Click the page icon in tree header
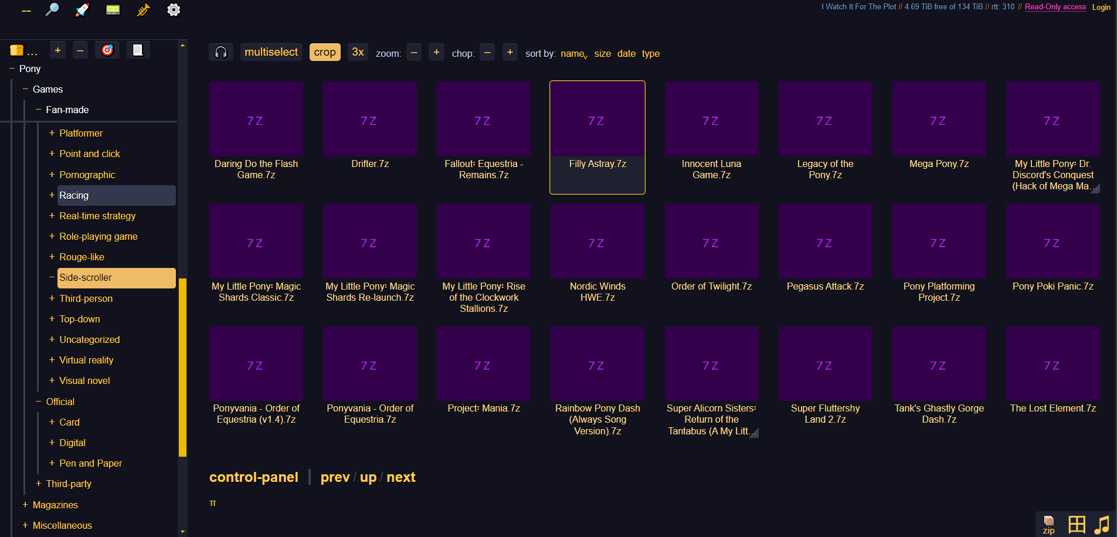This screenshot has height=537, width=1117. (x=138, y=50)
